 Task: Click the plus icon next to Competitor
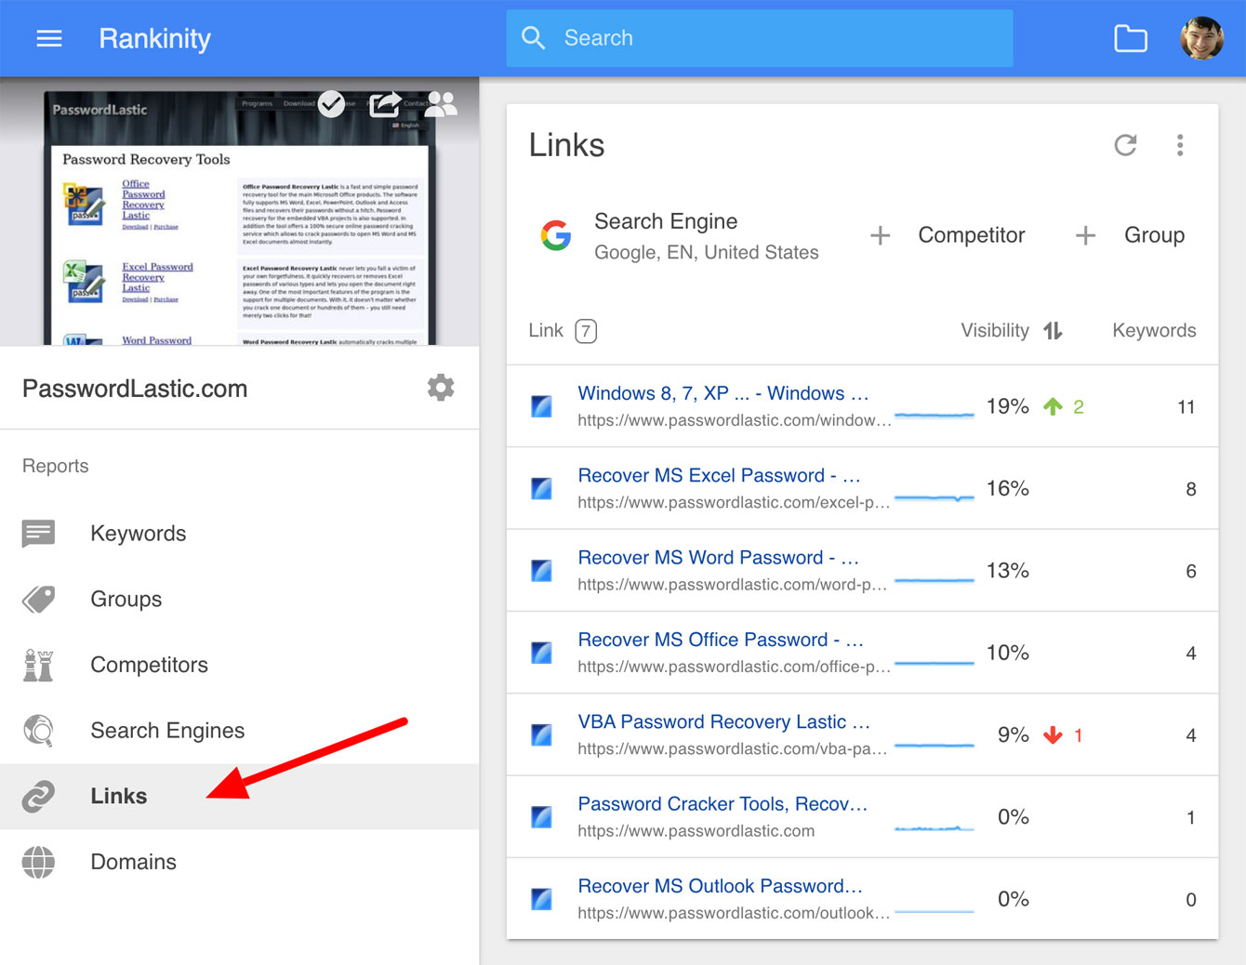pyautogui.click(x=880, y=235)
